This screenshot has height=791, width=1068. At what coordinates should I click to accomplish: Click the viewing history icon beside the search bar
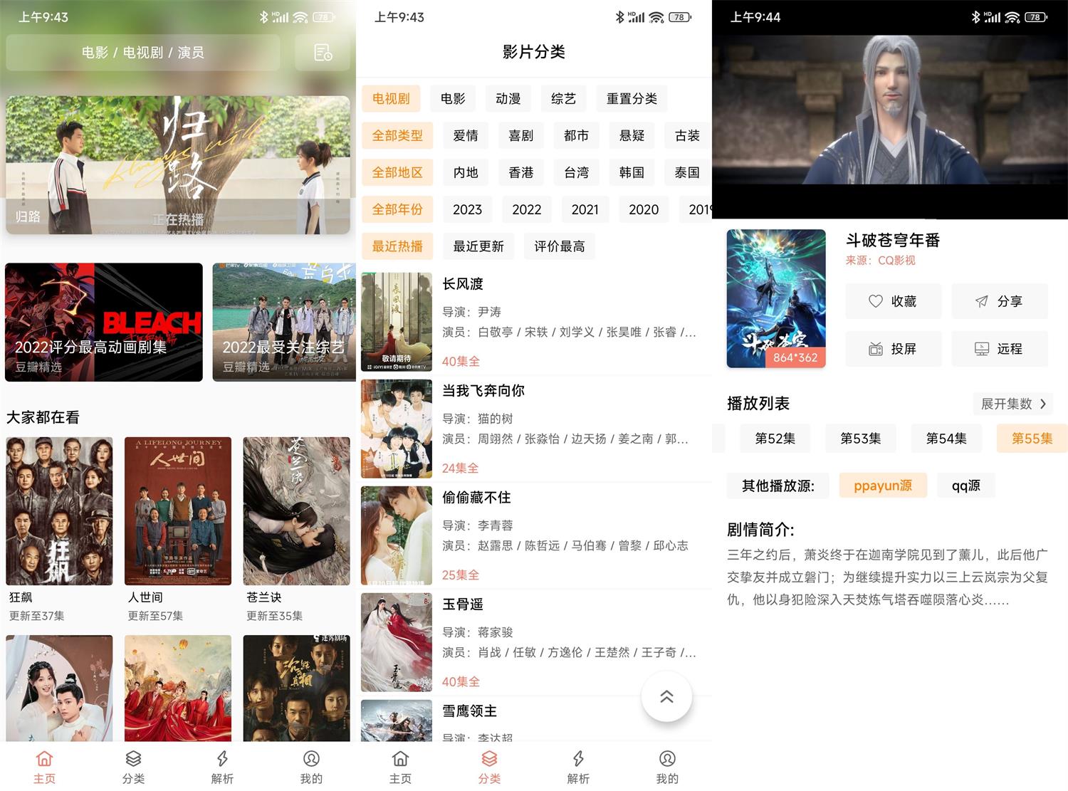(x=322, y=52)
